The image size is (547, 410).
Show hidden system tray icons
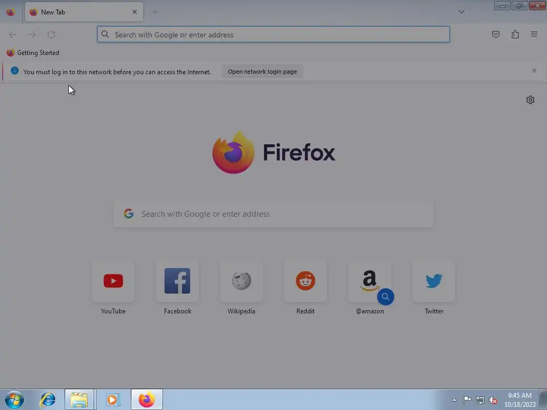tap(454, 400)
